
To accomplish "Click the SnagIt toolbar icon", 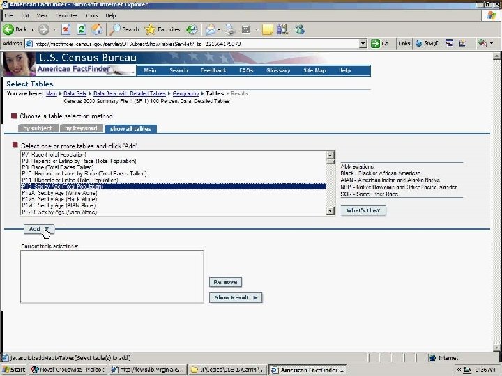I will pyautogui.click(x=427, y=43).
